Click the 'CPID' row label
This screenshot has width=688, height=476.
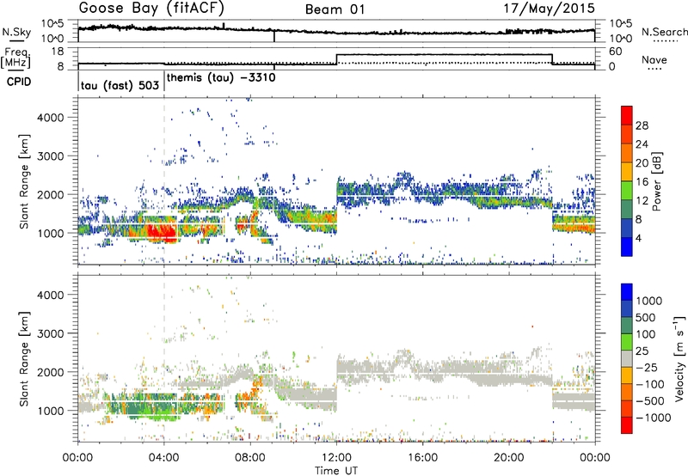pyautogui.click(x=19, y=82)
